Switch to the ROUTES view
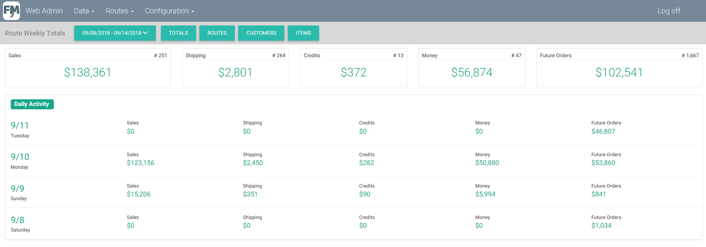This screenshot has width=706, height=247. pos(217,33)
